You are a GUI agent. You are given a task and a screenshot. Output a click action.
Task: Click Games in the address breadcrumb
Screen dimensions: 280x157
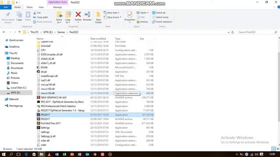click(x=61, y=32)
